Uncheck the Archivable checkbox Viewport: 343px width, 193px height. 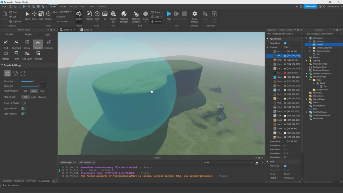[285, 166]
